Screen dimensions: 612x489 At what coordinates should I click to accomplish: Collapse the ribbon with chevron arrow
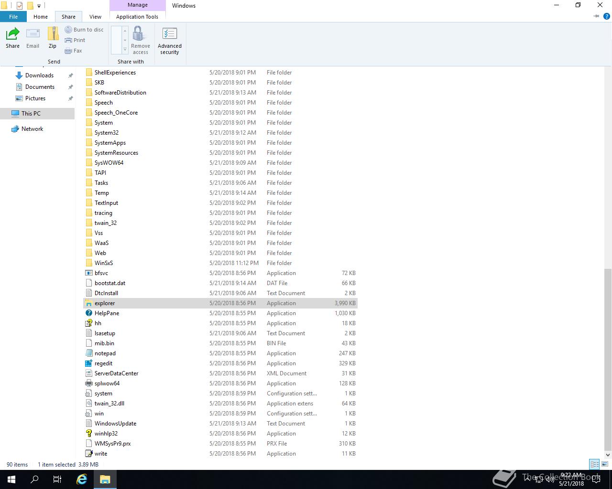596,16
